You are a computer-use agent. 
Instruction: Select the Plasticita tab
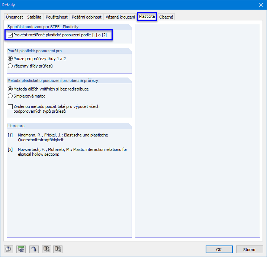pos(147,16)
